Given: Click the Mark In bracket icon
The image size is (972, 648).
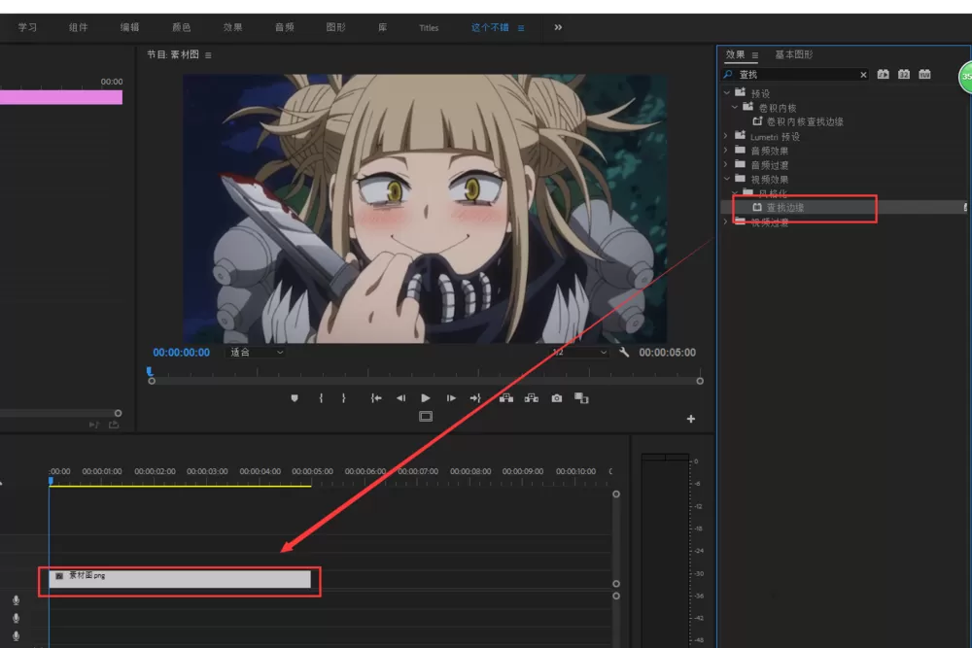Looking at the screenshot, I should click(321, 397).
